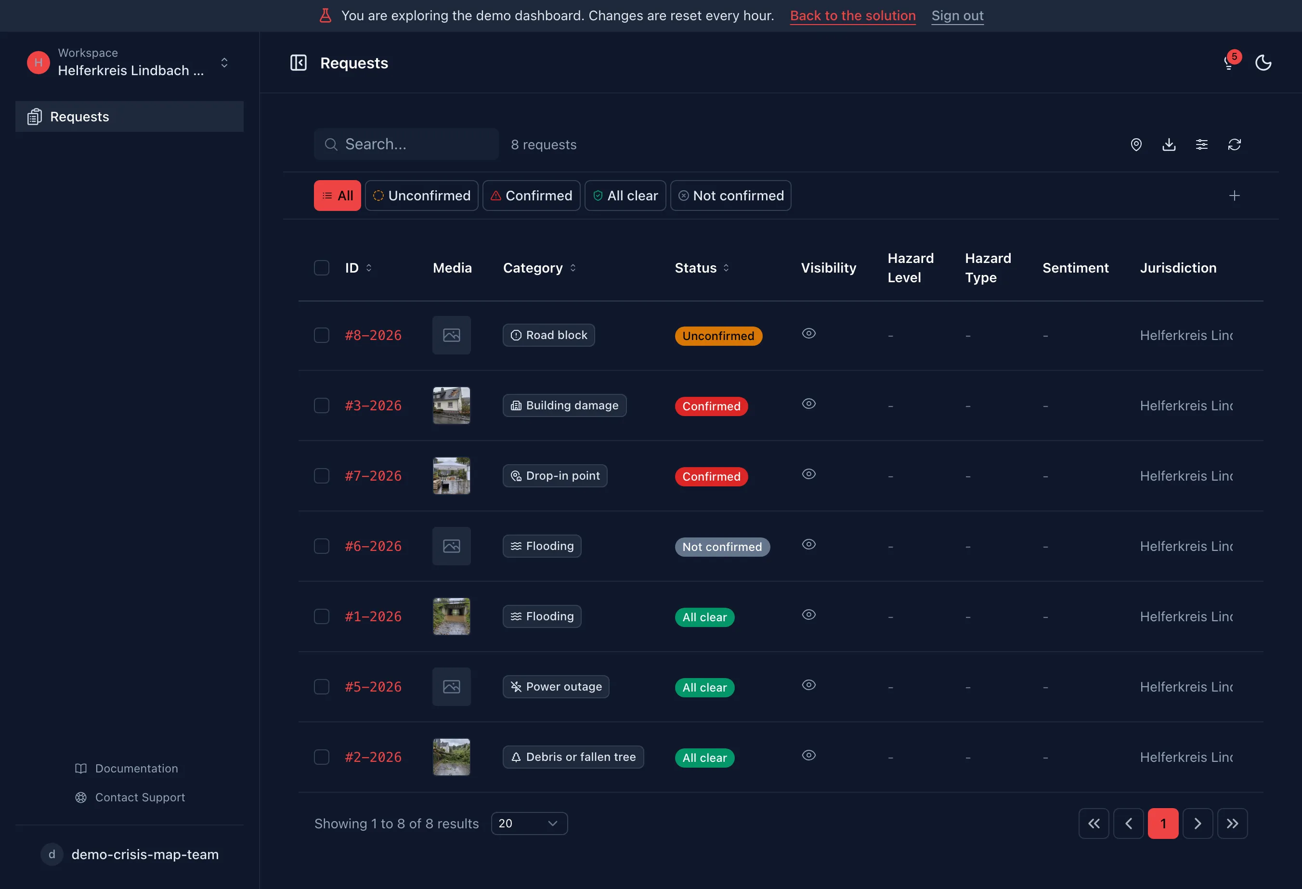Show the All clear tab
This screenshot has width=1302, height=889.
tap(625, 196)
